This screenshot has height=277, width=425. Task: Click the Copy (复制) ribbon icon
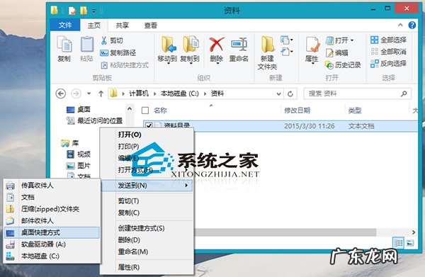point(64,44)
